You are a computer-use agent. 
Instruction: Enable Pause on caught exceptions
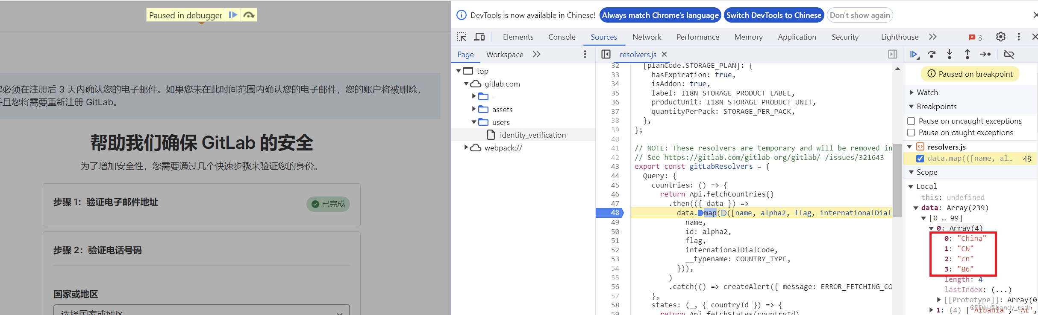tap(911, 133)
